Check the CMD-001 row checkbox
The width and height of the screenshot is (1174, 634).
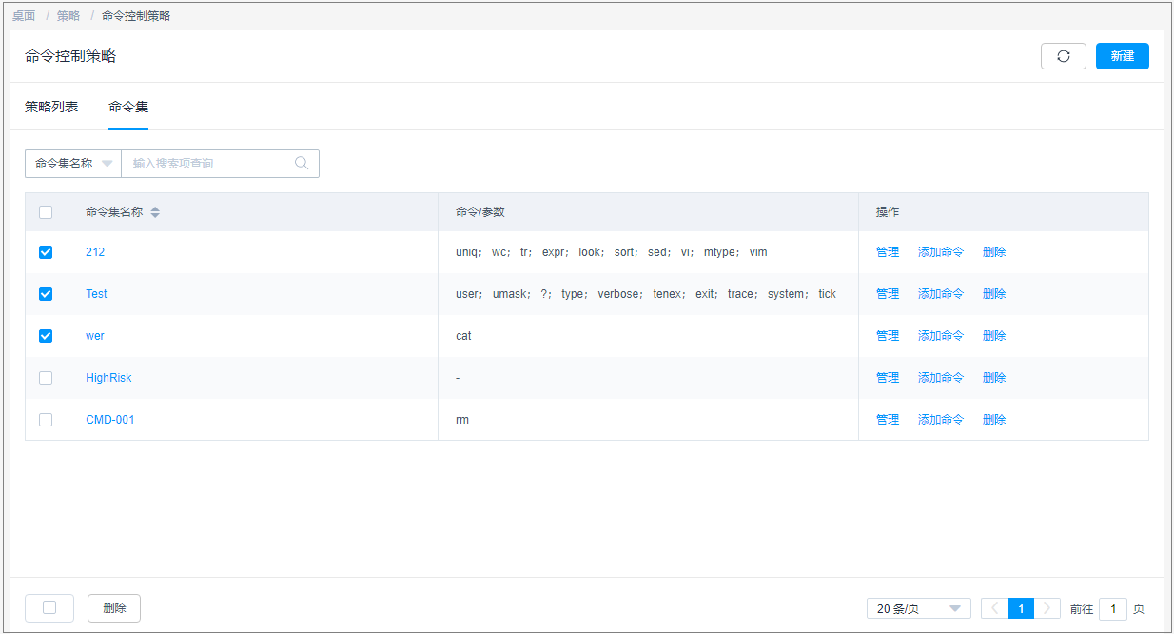pos(46,420)
